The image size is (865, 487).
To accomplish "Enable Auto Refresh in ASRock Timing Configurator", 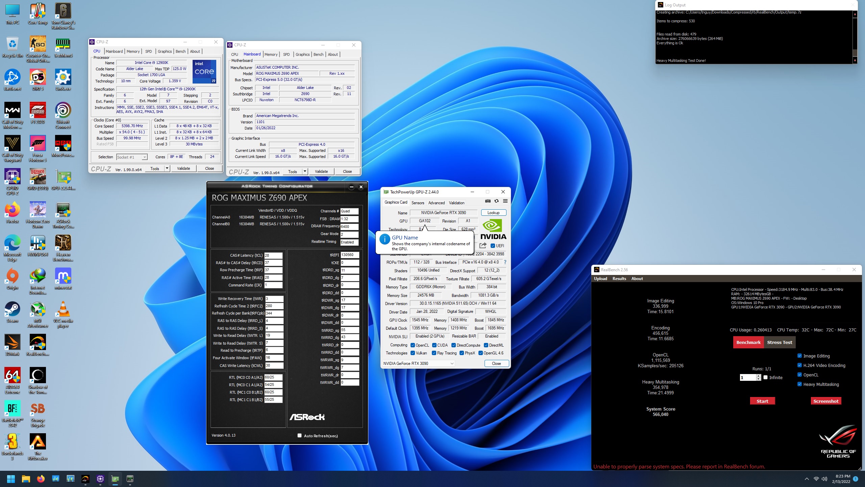I will click(x=299, y=436).
